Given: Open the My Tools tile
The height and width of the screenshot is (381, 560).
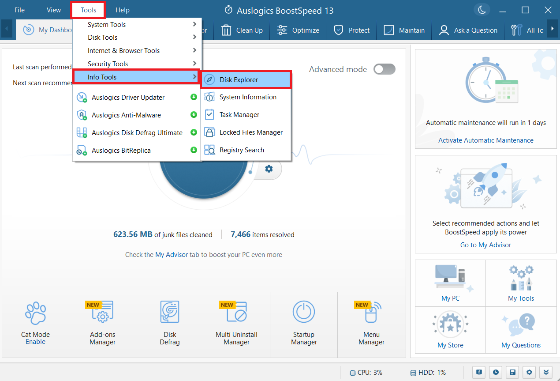Looking at the screenshot, I should pyautogui.click(x=521, y=283).
